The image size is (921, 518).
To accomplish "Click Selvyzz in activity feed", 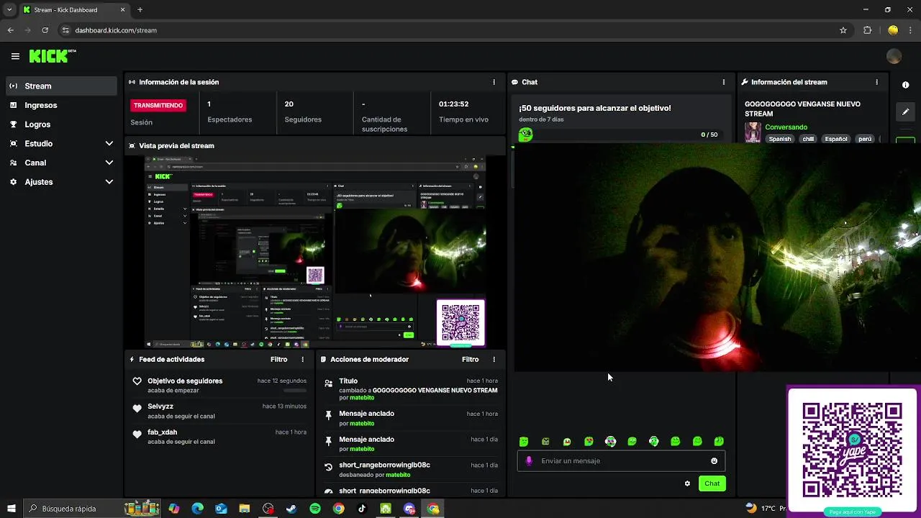I will click(x=162, y=406).
